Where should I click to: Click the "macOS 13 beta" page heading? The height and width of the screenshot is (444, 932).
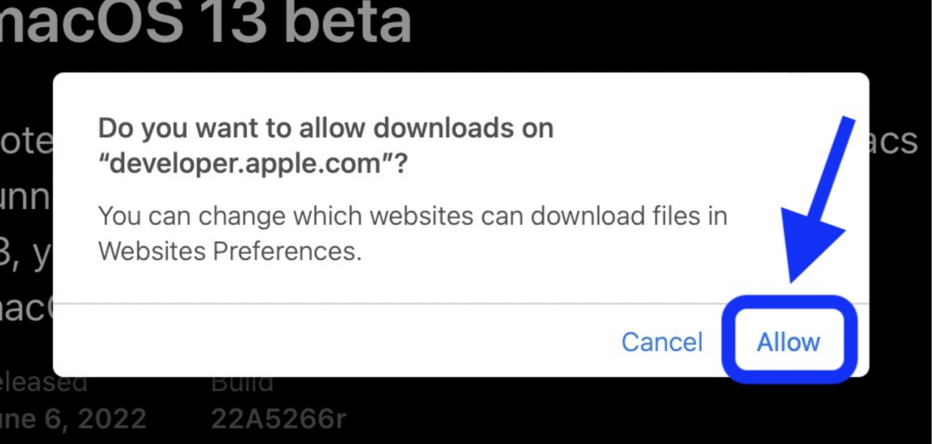point(205,23)
